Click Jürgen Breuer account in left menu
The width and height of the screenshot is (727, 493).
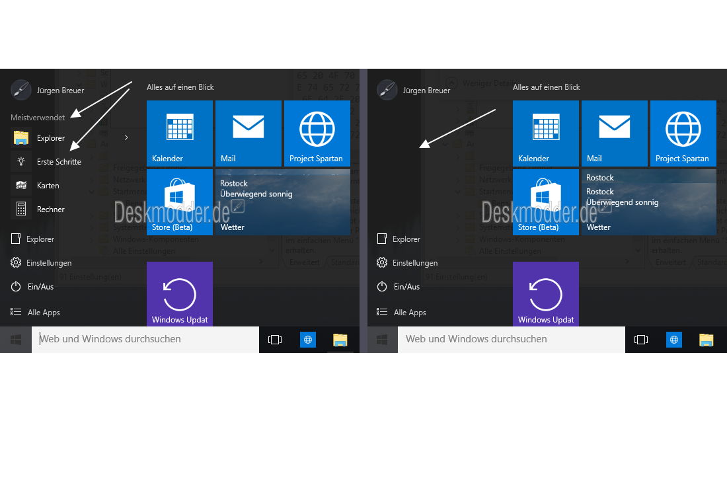point(48,90)
